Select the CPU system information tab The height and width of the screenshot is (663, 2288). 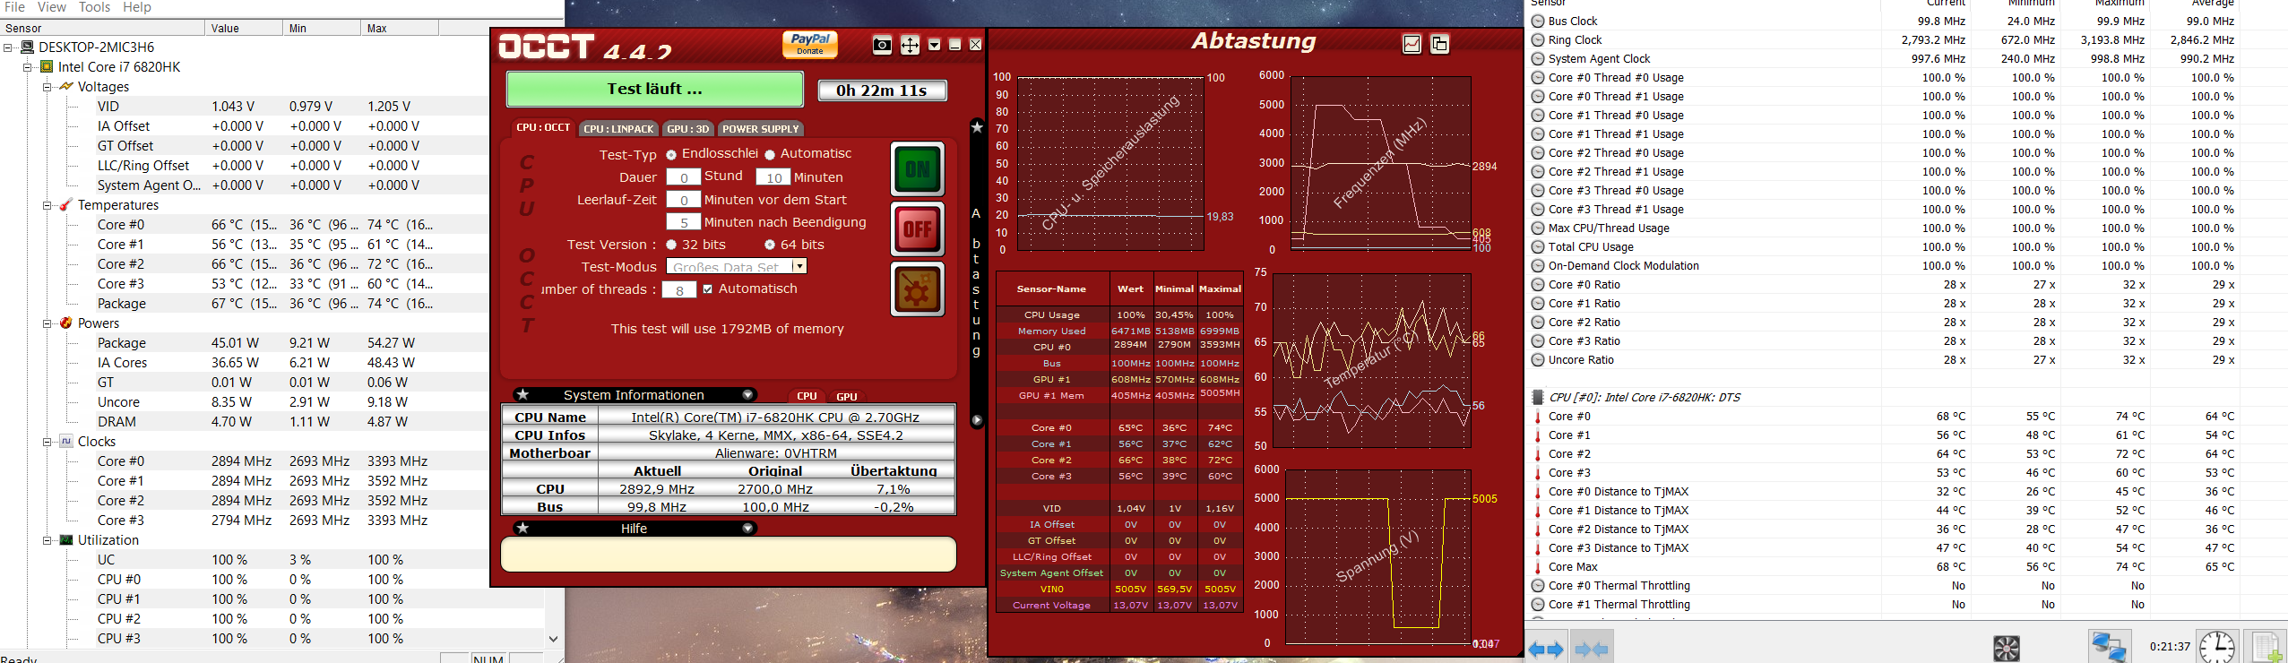coord(807,396)
